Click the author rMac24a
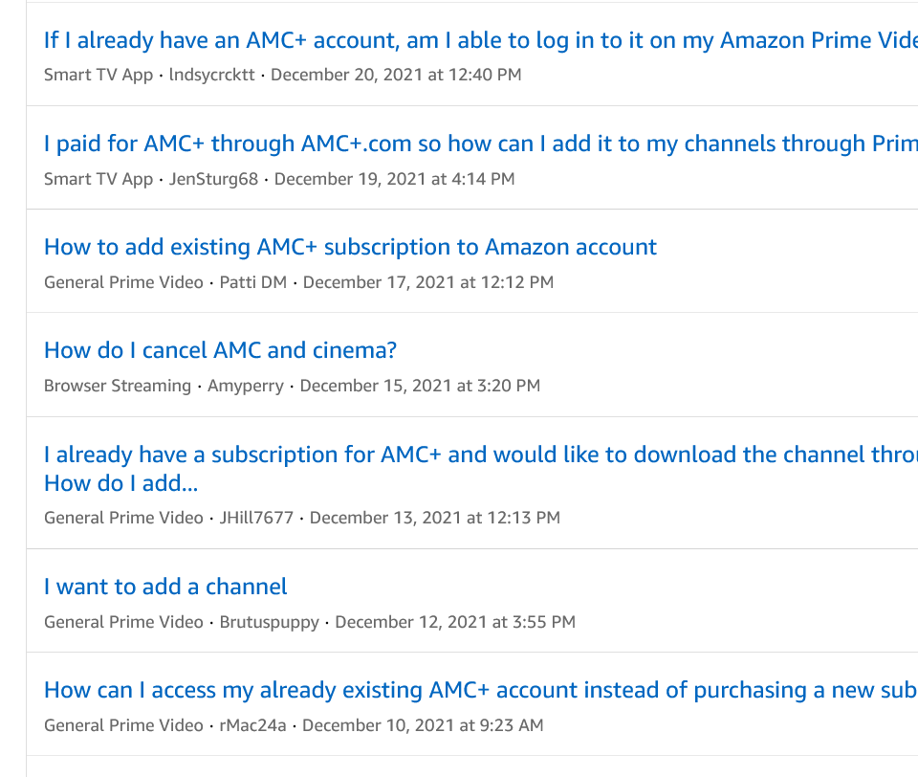 pos(252,725)
